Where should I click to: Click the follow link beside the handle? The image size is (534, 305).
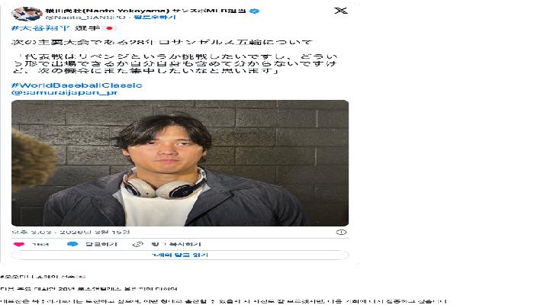(x=155, y=17)
